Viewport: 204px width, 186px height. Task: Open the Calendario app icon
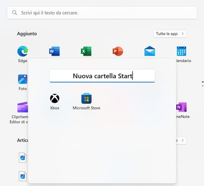[182, 51]
